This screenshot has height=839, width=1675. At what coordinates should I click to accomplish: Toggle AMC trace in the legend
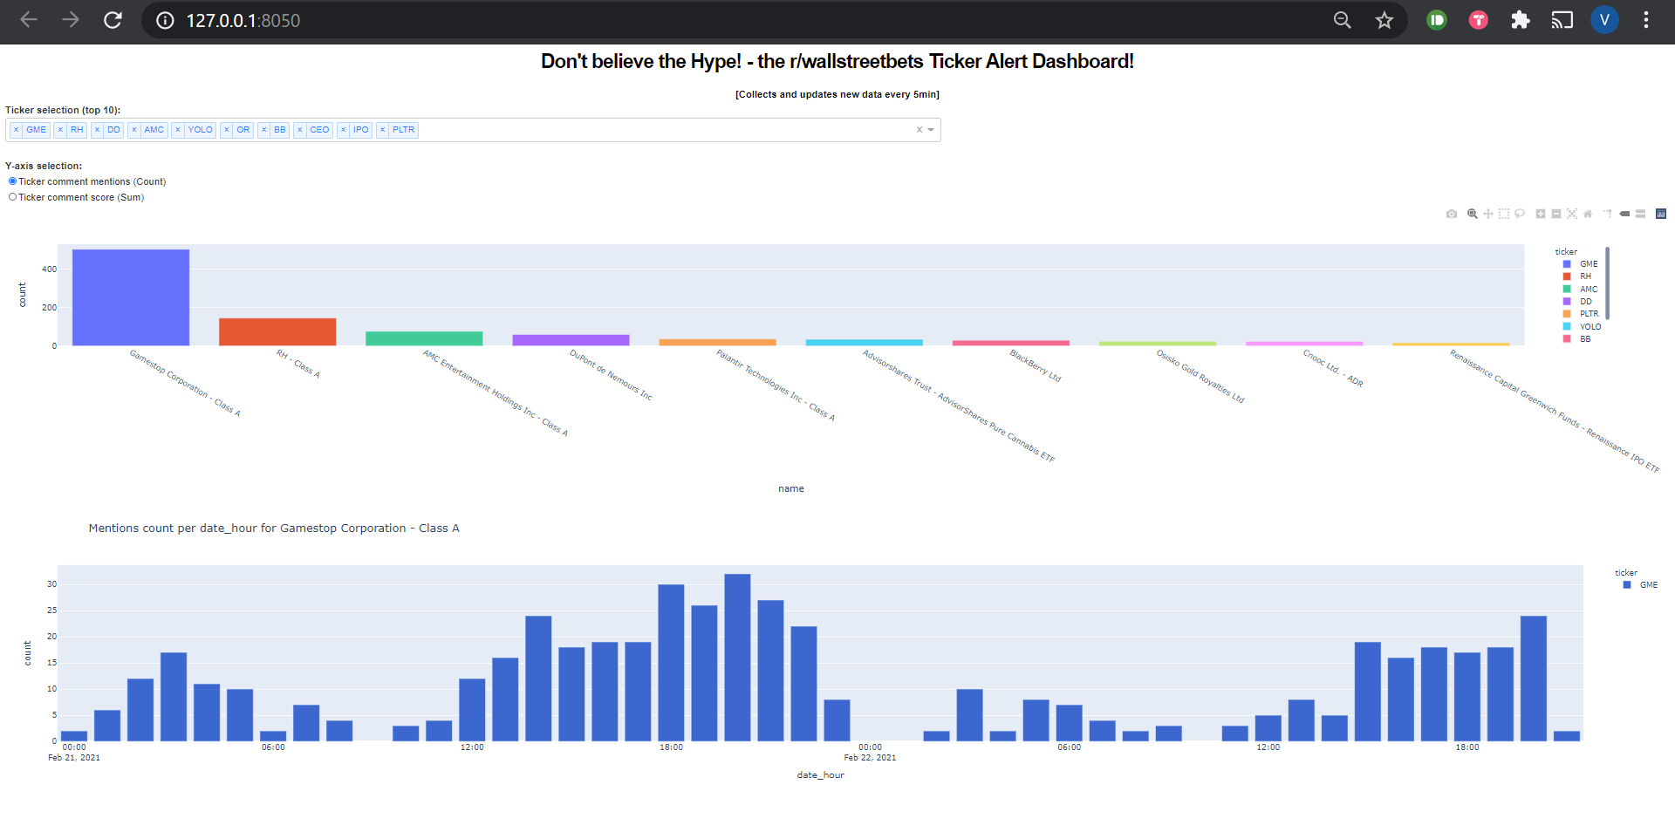pyautogui.click(x=1581, y=290)
